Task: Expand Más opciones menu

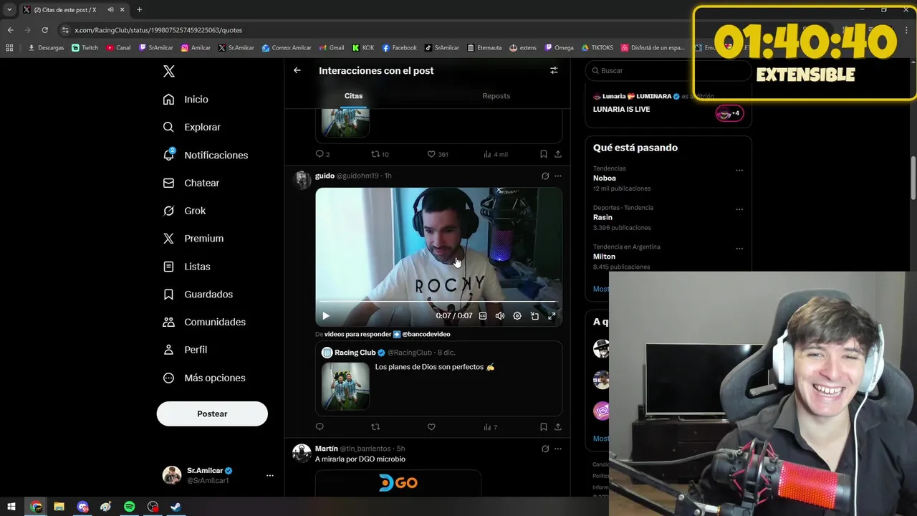Action: click(x=204, y=378)
